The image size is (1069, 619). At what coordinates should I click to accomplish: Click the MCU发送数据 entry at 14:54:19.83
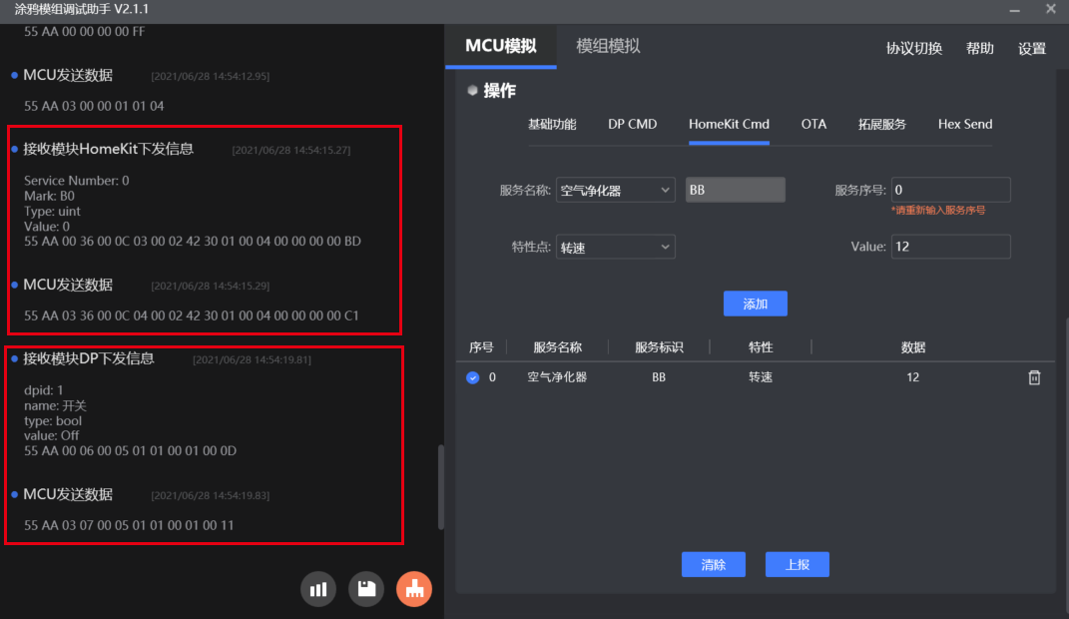[x=68, y=494]
